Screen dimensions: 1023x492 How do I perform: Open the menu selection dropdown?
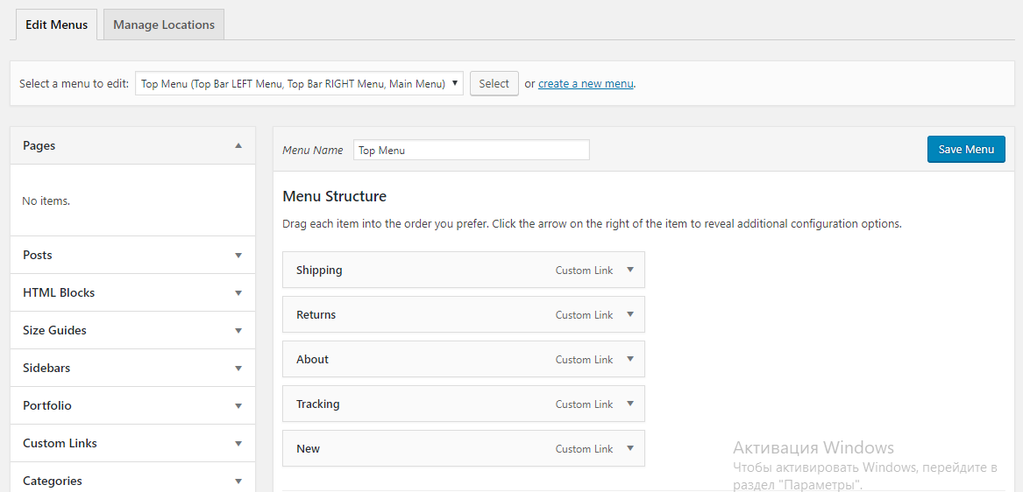point(299,84)
